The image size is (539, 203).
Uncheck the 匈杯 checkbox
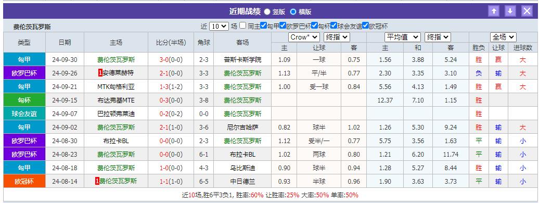pos(314,26)
